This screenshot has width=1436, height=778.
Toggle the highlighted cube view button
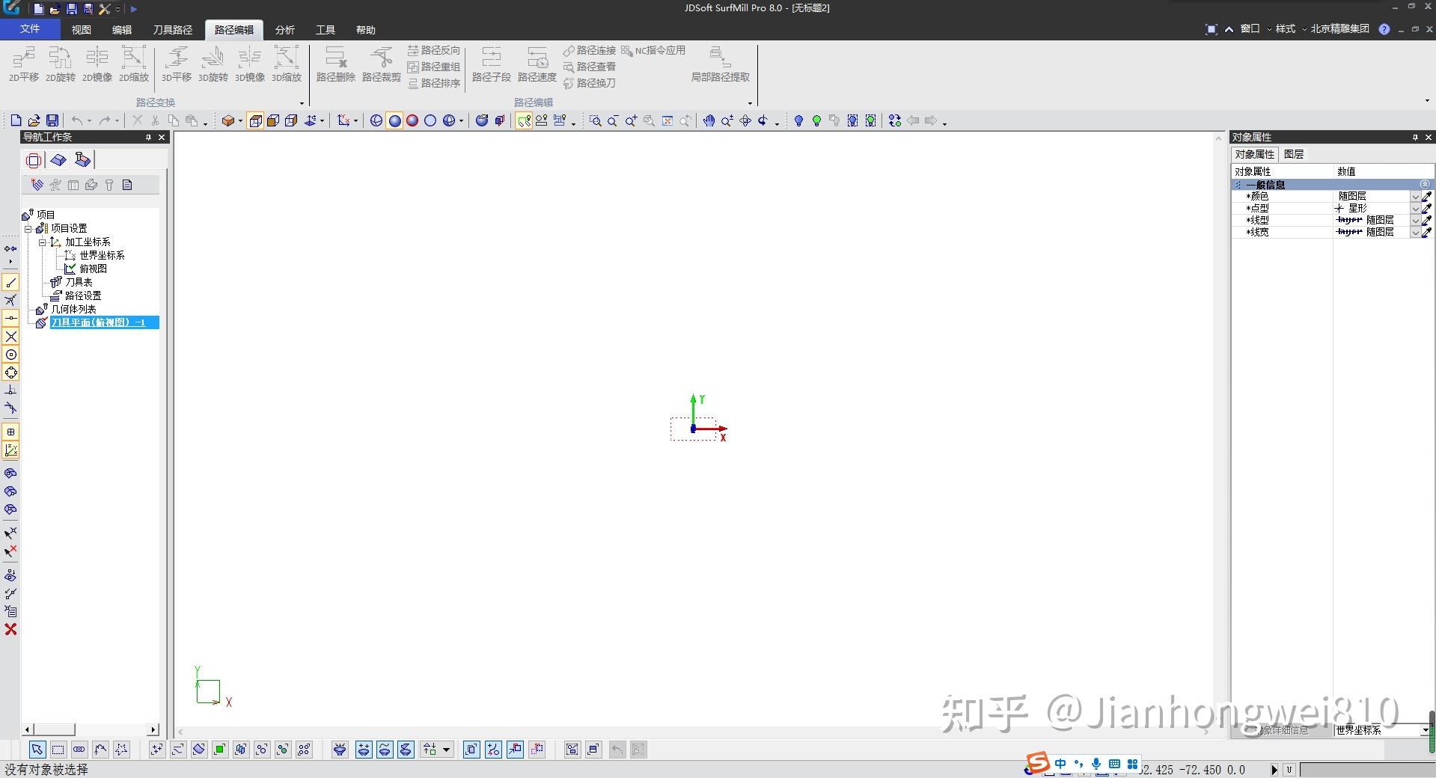coord(255,120)
